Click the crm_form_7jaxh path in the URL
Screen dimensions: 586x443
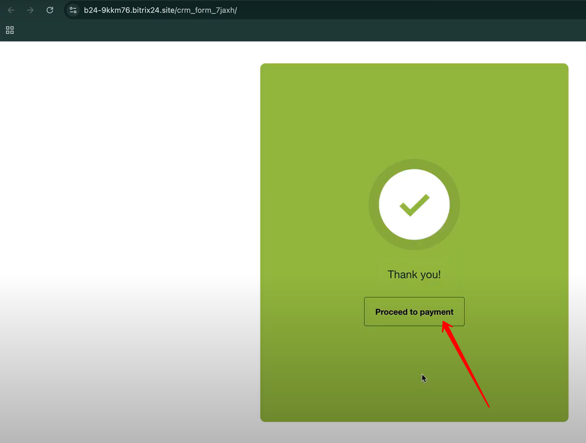point(207,10)
